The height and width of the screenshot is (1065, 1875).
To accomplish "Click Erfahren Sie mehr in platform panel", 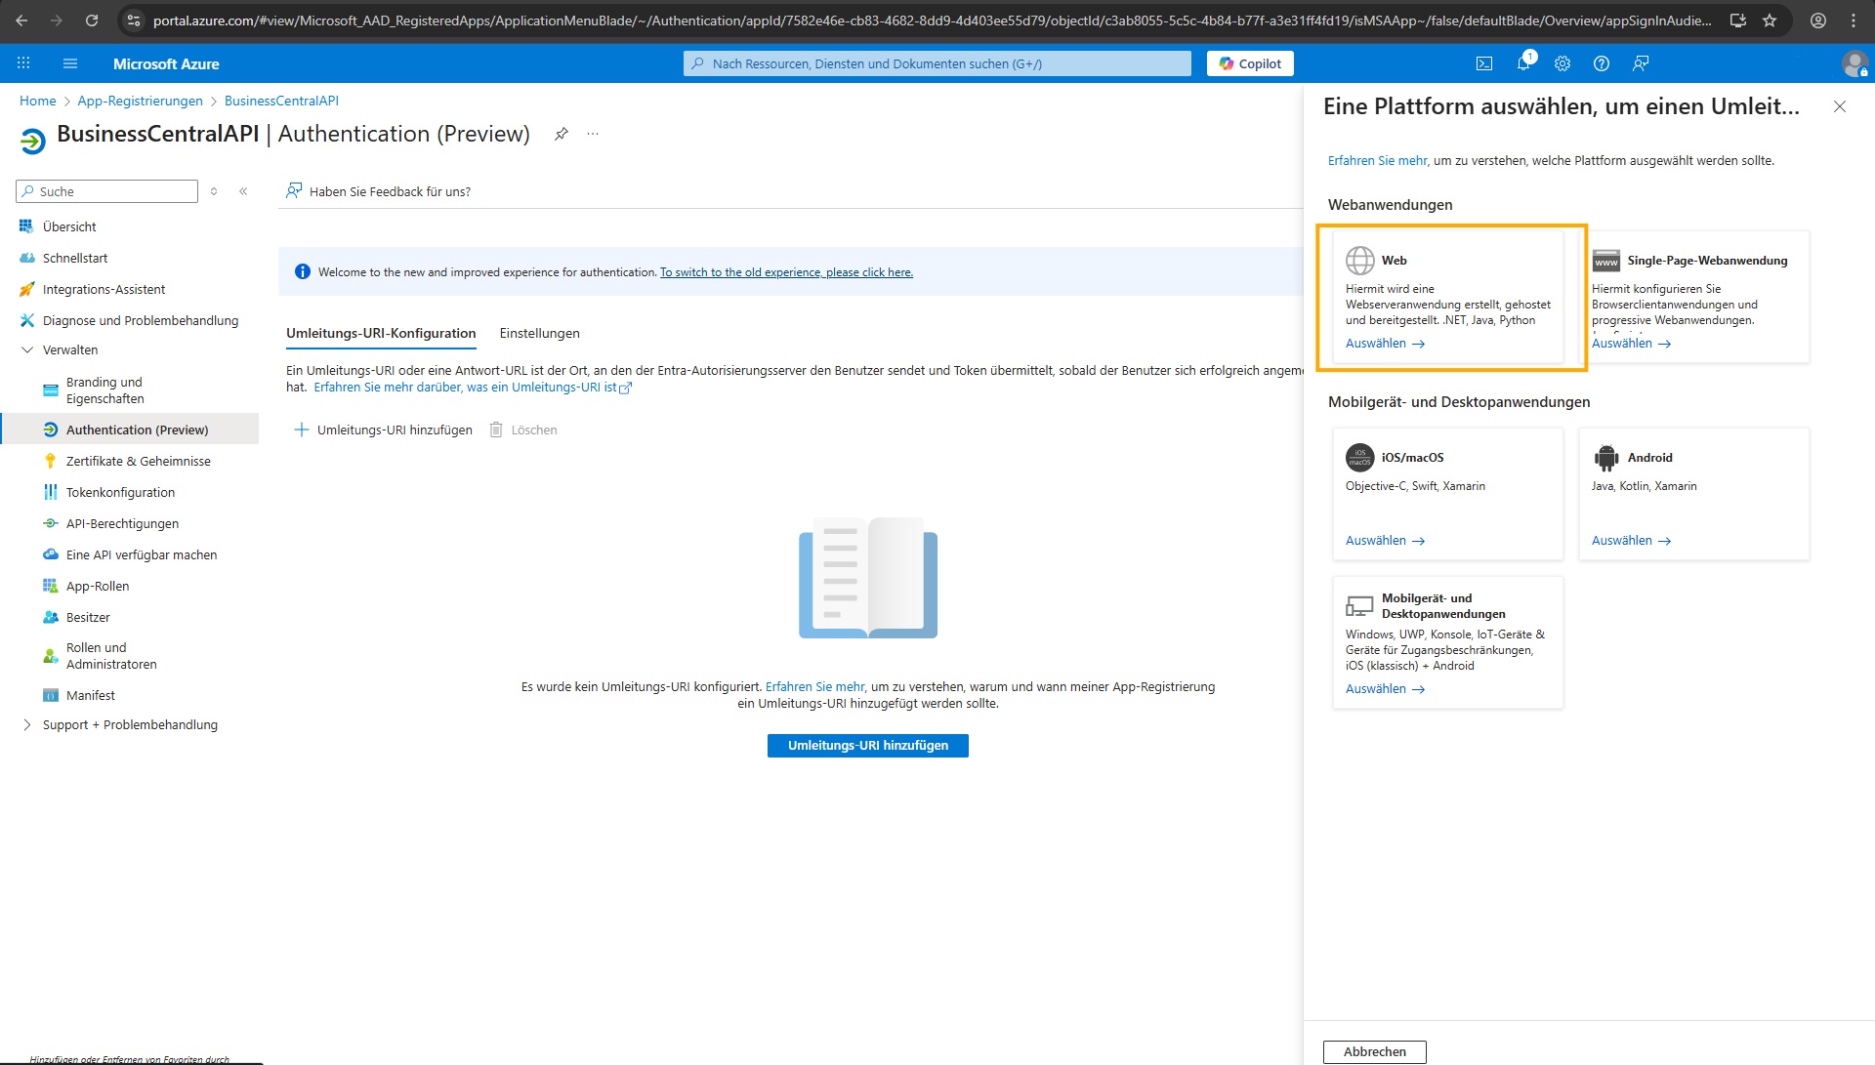I will coord(1377,161).
